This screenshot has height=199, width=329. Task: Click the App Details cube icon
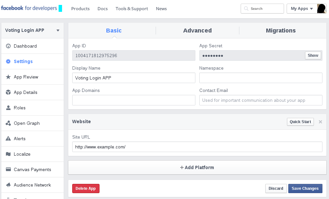click(x=8, y=92)
